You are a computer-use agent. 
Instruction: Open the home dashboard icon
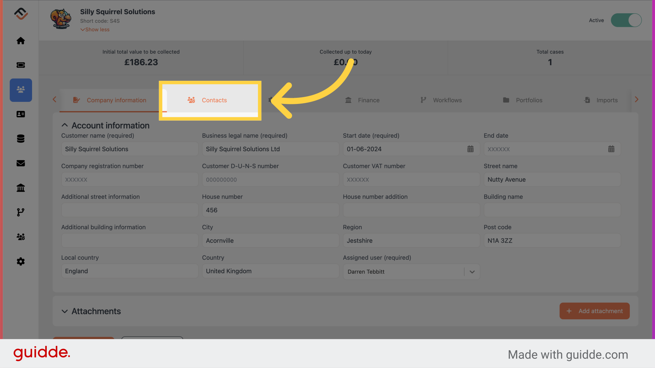pos(21,41)
